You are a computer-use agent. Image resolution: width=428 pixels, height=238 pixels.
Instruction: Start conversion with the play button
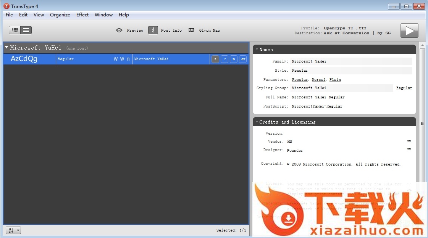tap(409, 31)
